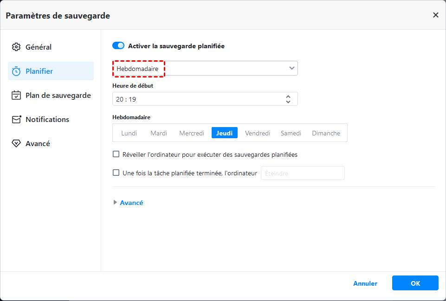Toggle Activer la sauvegarde planifiée switch
This screenshot has height=301, width=446.
(118, 46)
